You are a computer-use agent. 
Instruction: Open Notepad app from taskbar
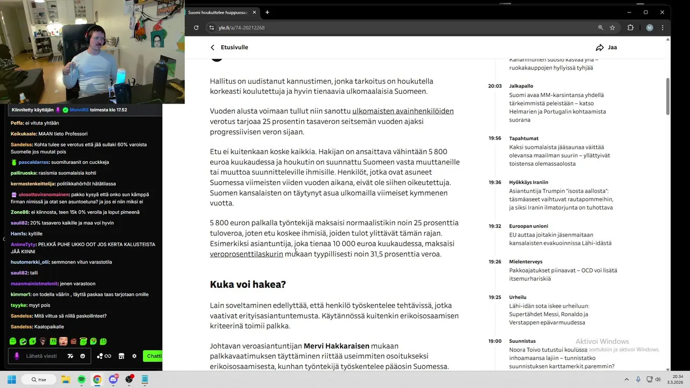click(x=144, y=379)
